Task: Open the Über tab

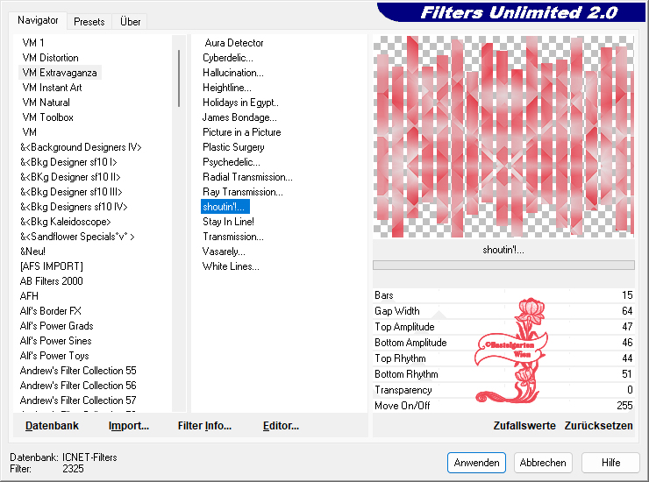Action: pos(130,22)
